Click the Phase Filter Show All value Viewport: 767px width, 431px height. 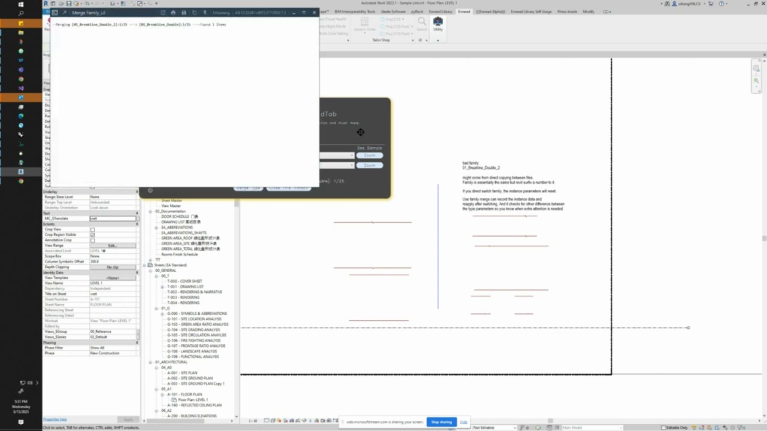click(113, 348)
